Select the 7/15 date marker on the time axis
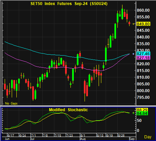Screen dimensions: 156x141 coord(58,135)
